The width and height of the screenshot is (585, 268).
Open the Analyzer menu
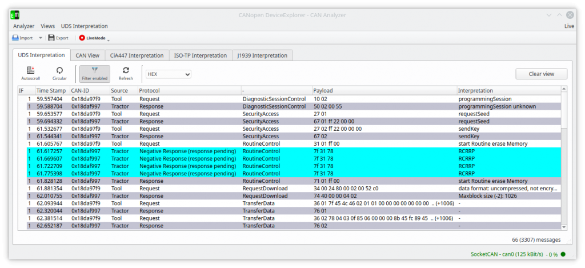(23, 26)
